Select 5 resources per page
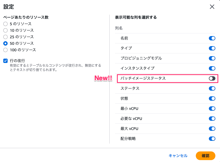The image size is (220, 162). (x=5, y=24)
